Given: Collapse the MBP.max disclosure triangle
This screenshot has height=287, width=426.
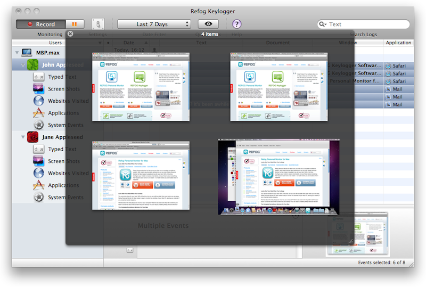Looking at the screenshot, I should [17, 53].
